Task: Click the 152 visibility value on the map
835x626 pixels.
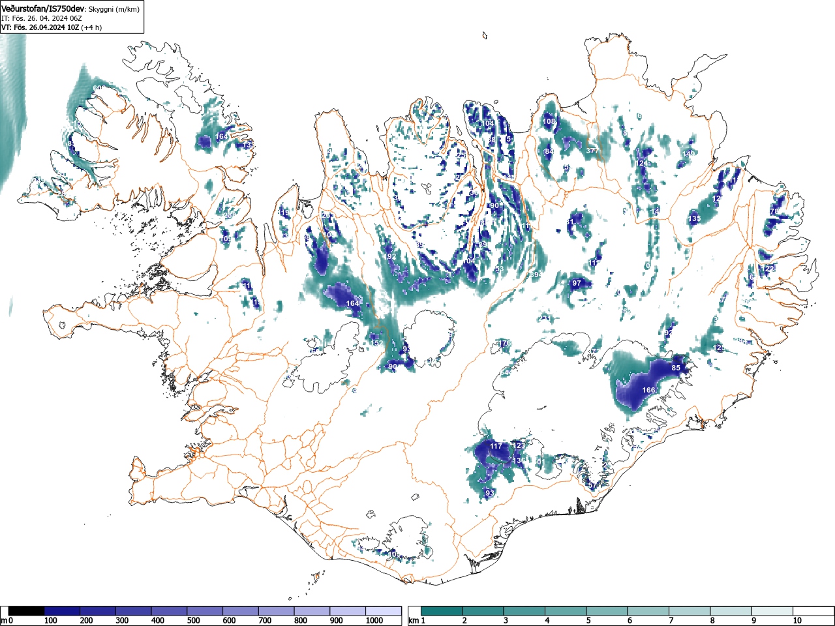Action: pos(377,343)
